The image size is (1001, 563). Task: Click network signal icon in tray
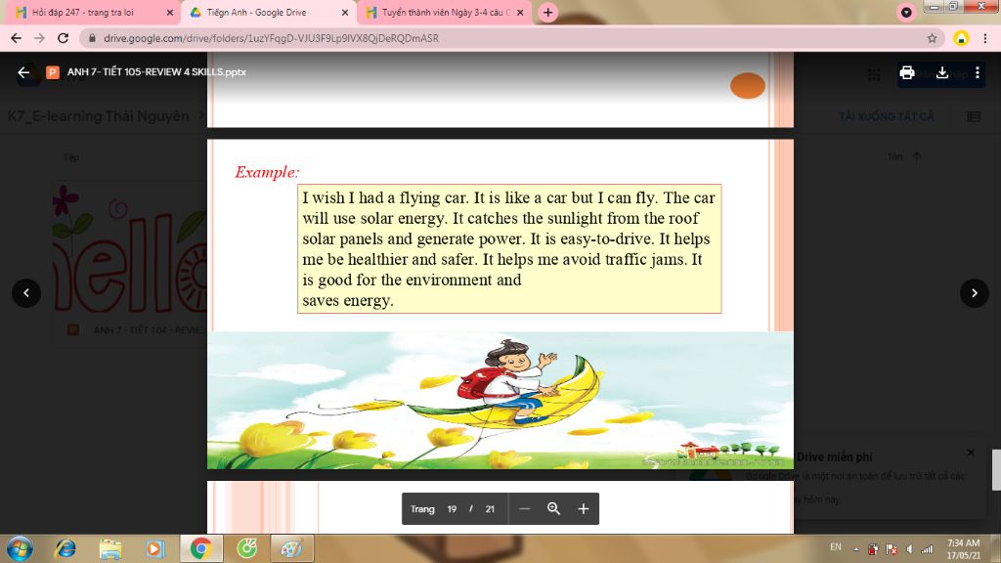click(927, 549)
